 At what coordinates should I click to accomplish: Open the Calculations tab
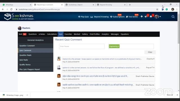coord(52,34)
